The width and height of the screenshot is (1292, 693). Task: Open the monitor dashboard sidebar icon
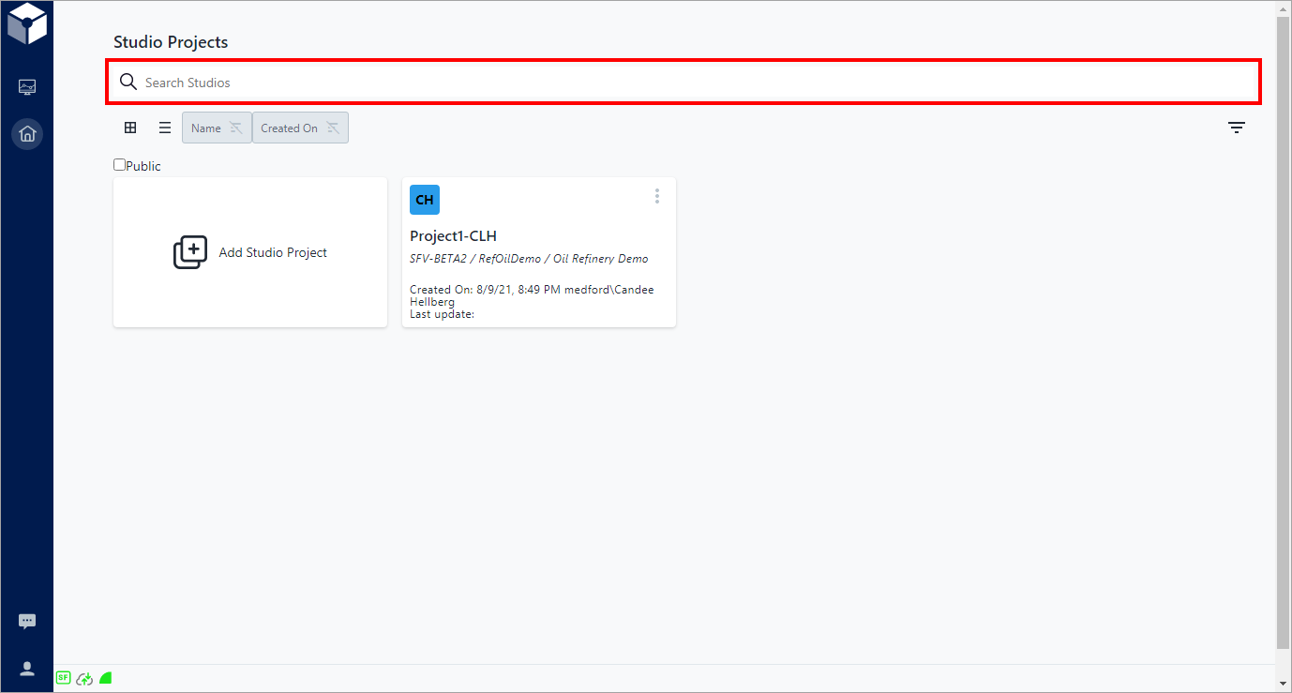pos(27,87)
